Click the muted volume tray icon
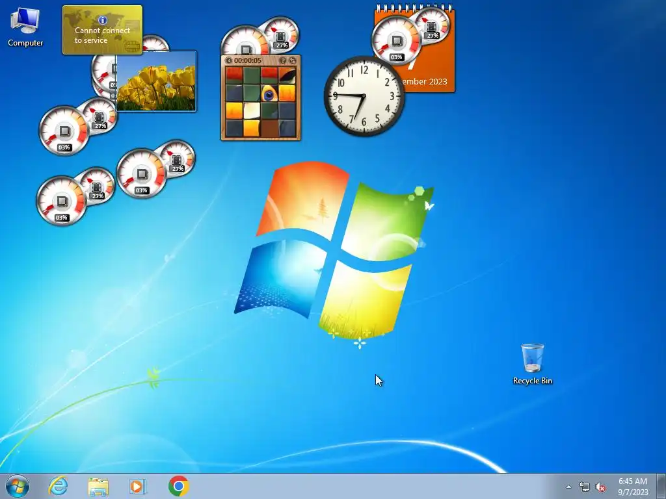The width and height of the screenshot is (666, 499). [x=600, y=487]
